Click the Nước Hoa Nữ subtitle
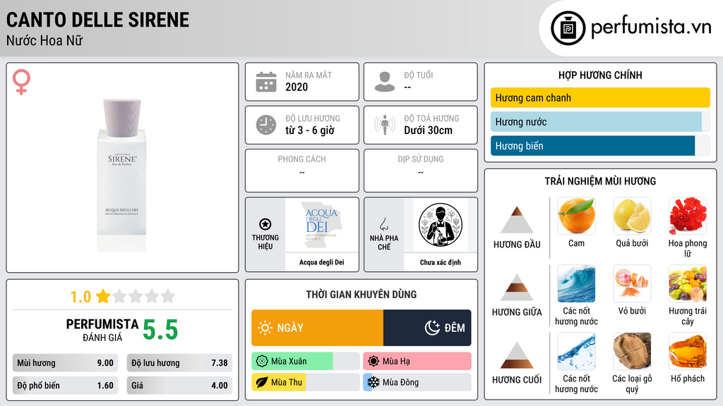Viewport: 723px width, 406px height. click(44, 40)
